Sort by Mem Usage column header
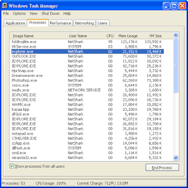 pos(128,36)
